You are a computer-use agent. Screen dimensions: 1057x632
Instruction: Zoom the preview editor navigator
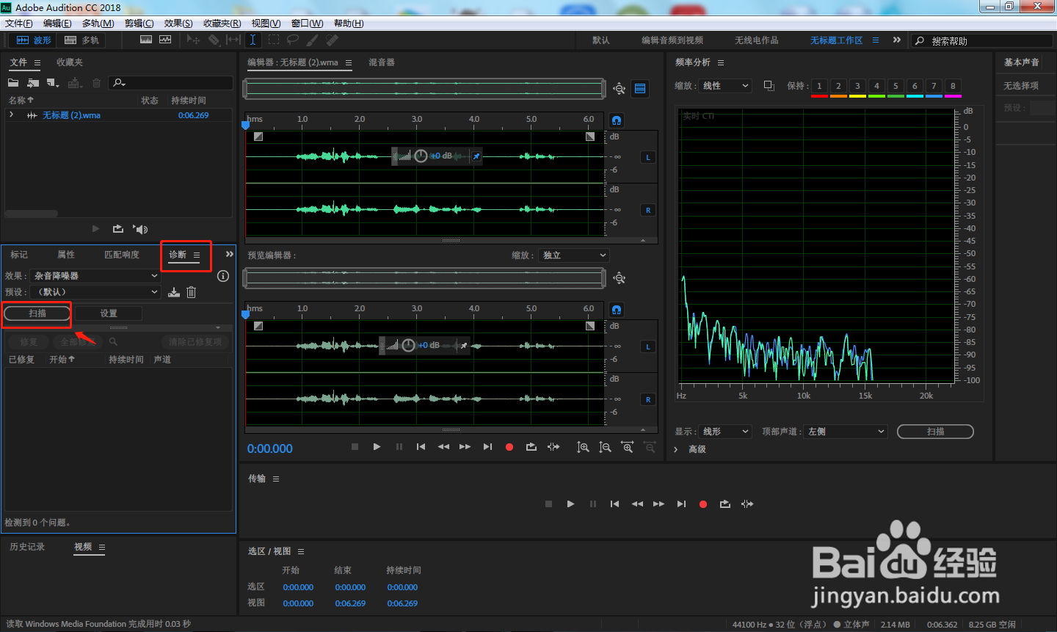coord(620,278)
